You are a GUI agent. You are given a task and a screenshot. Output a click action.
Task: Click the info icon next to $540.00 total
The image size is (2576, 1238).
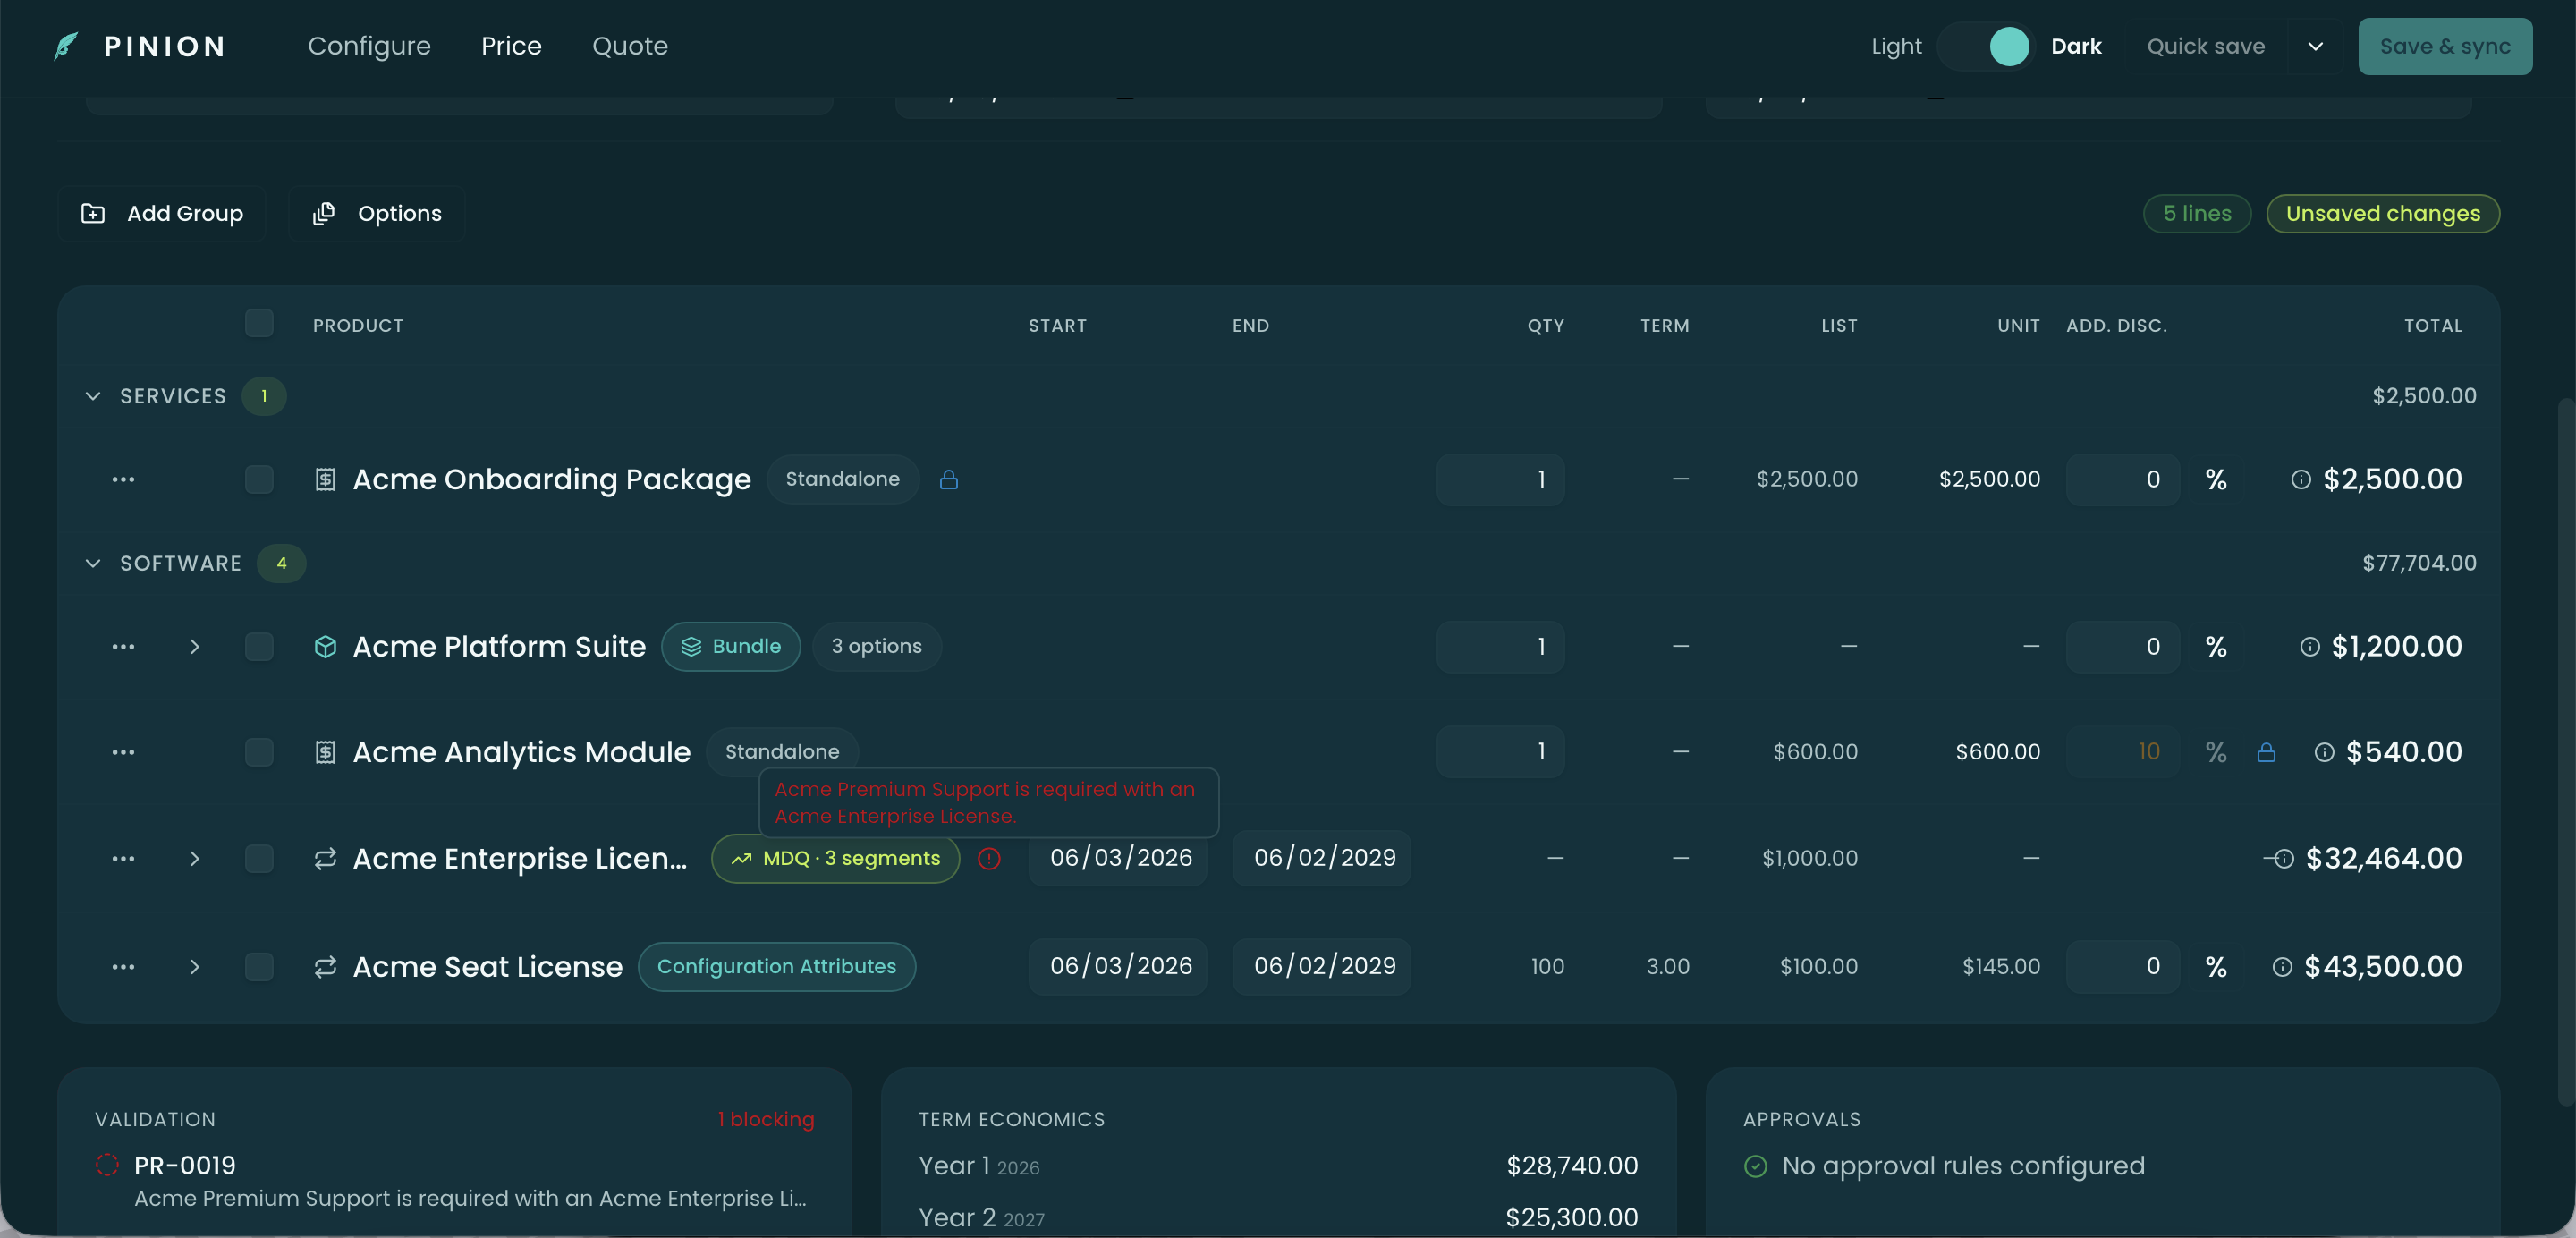tap(2324, 752)
